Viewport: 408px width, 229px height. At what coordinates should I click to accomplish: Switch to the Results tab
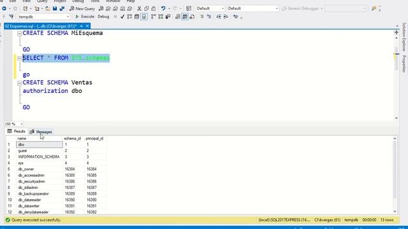click(x=16, y=132)
